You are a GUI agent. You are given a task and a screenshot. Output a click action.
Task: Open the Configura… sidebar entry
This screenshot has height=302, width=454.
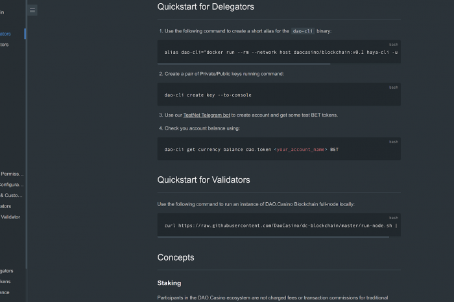click(x=12, y=185)
